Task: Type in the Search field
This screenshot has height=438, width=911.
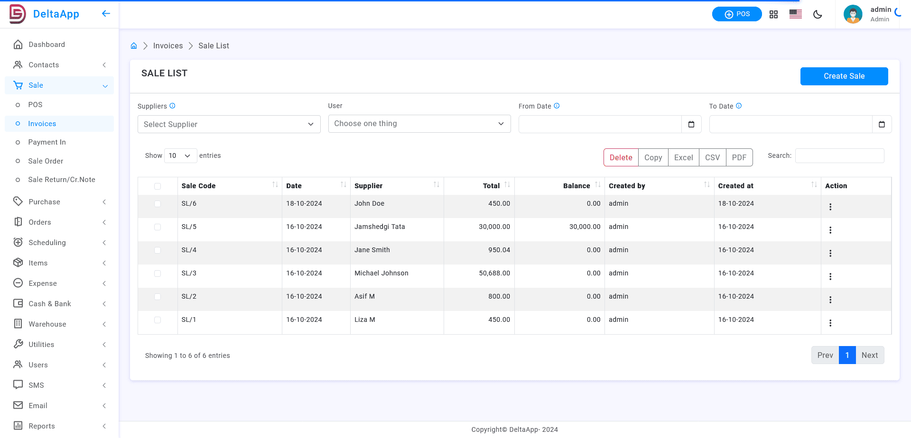Action: pyautogui.click(x=839, y=155)
